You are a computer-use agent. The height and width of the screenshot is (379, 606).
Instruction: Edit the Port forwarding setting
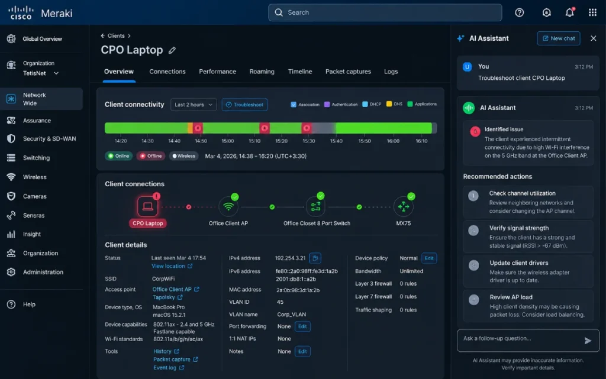(302, 326)
